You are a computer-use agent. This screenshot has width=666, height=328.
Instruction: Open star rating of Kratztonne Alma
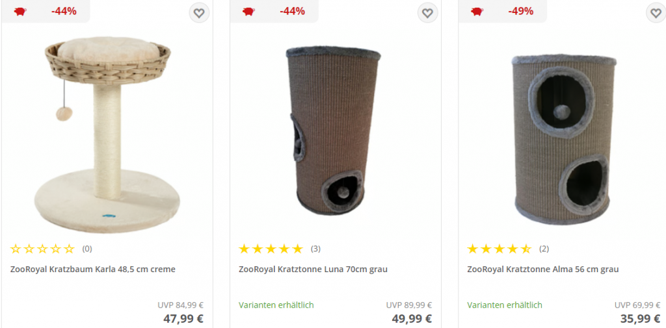[x=499, y=249]
